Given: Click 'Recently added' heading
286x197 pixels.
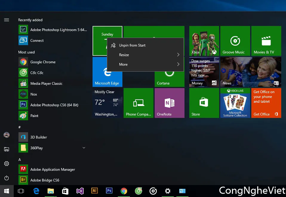Looking at the screenshot, I should (30, 20).
